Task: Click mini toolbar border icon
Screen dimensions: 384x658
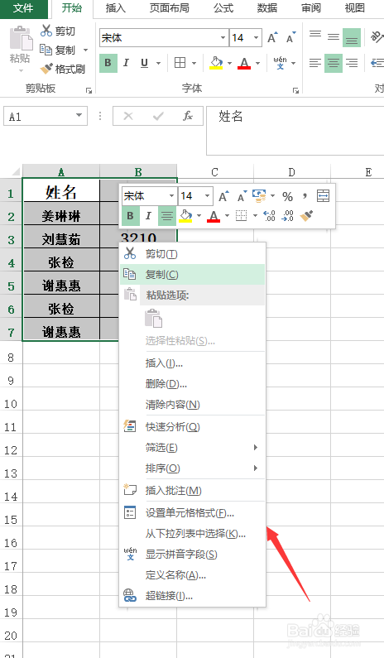Action: coord(242,216)
